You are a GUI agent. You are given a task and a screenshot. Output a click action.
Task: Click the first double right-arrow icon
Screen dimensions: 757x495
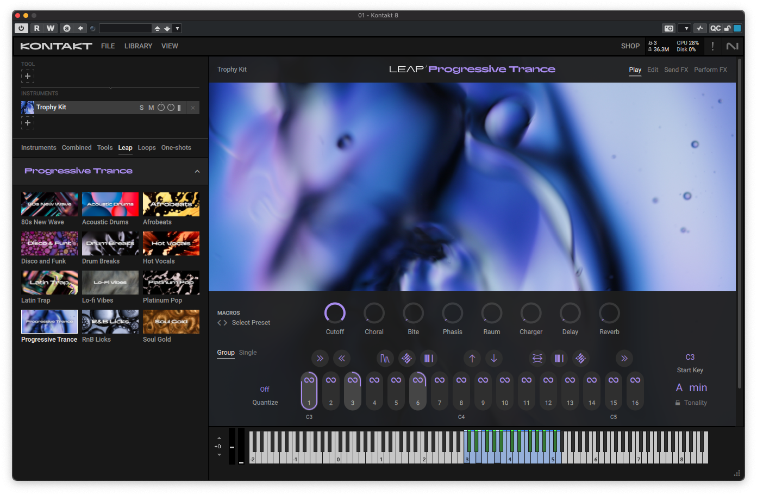(x=320, y=358)
